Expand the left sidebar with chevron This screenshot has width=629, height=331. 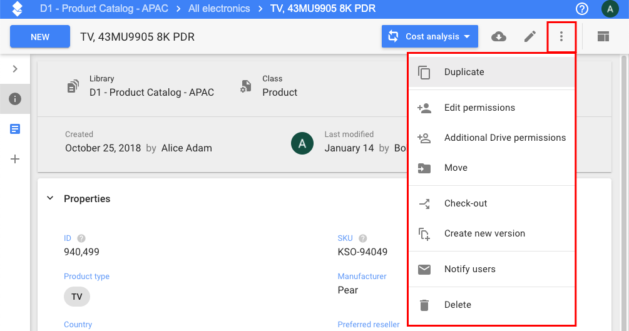pyautogui.click(x=15, y=69)
